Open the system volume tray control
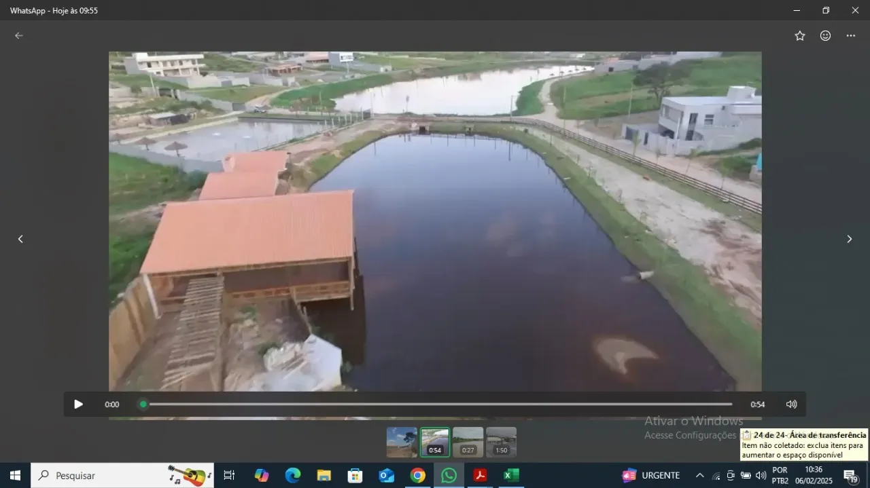 click(x=761, y=476)
